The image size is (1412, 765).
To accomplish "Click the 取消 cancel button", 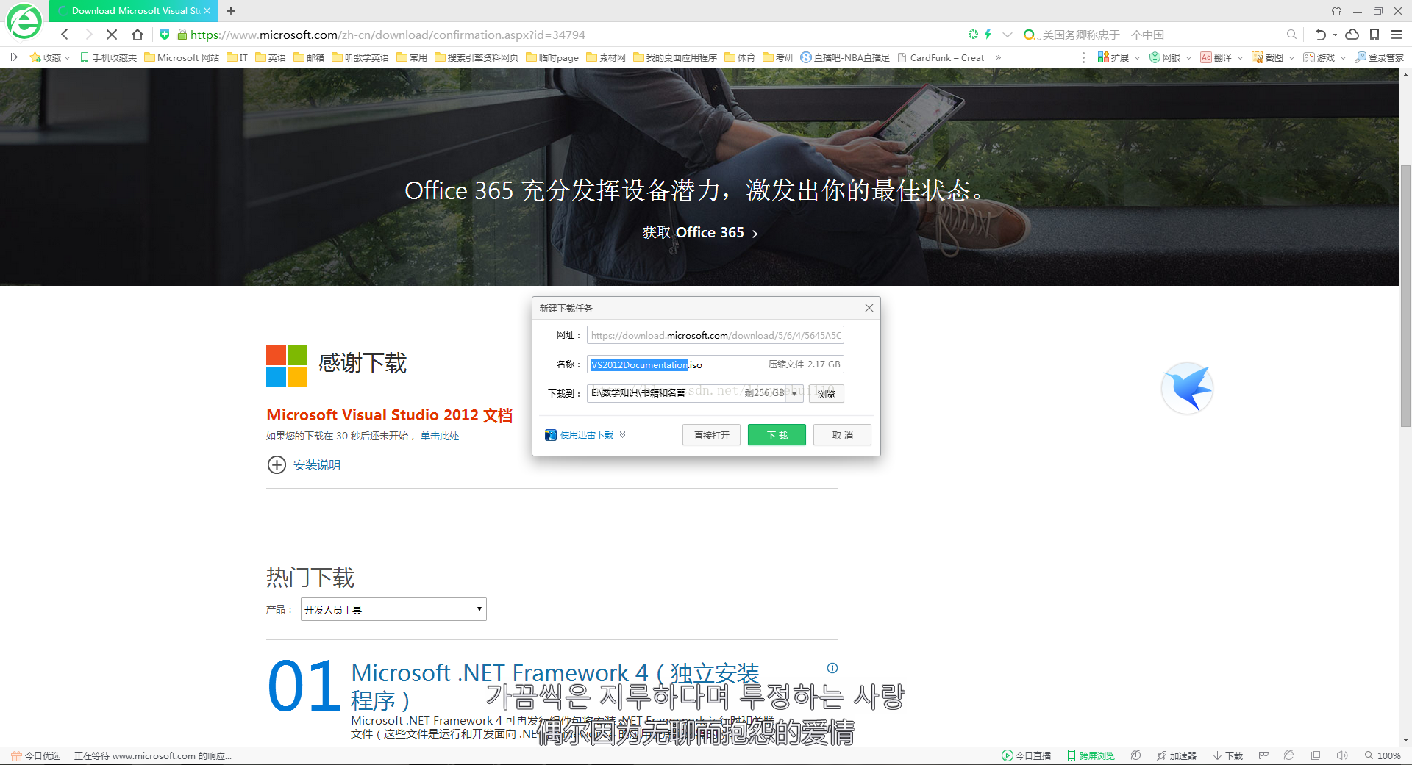I will pos(842,435).
